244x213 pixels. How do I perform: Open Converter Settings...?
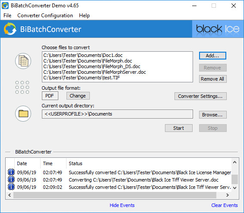pos(200,96)
